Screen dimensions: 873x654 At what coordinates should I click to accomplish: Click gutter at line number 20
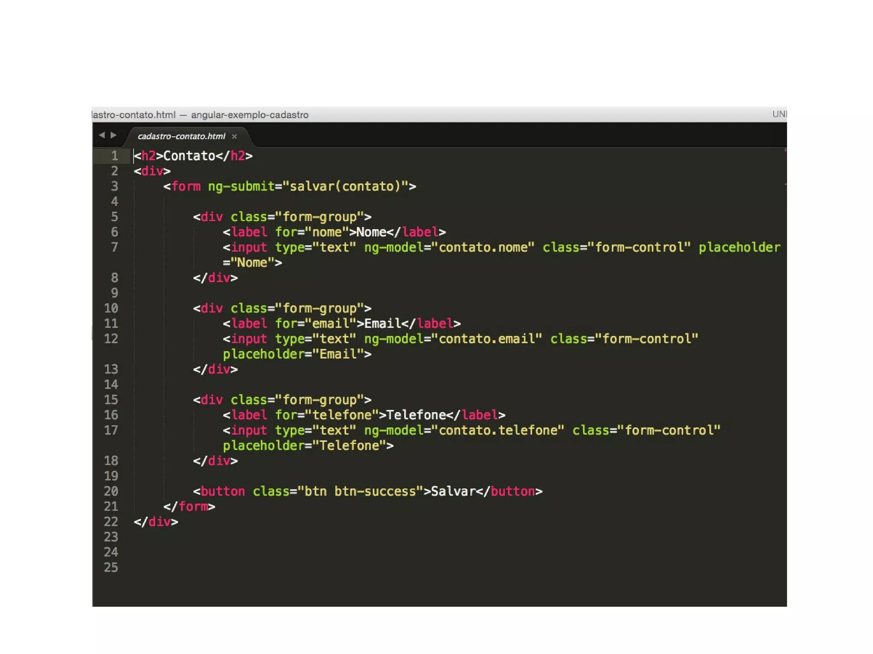pos(111,491)
